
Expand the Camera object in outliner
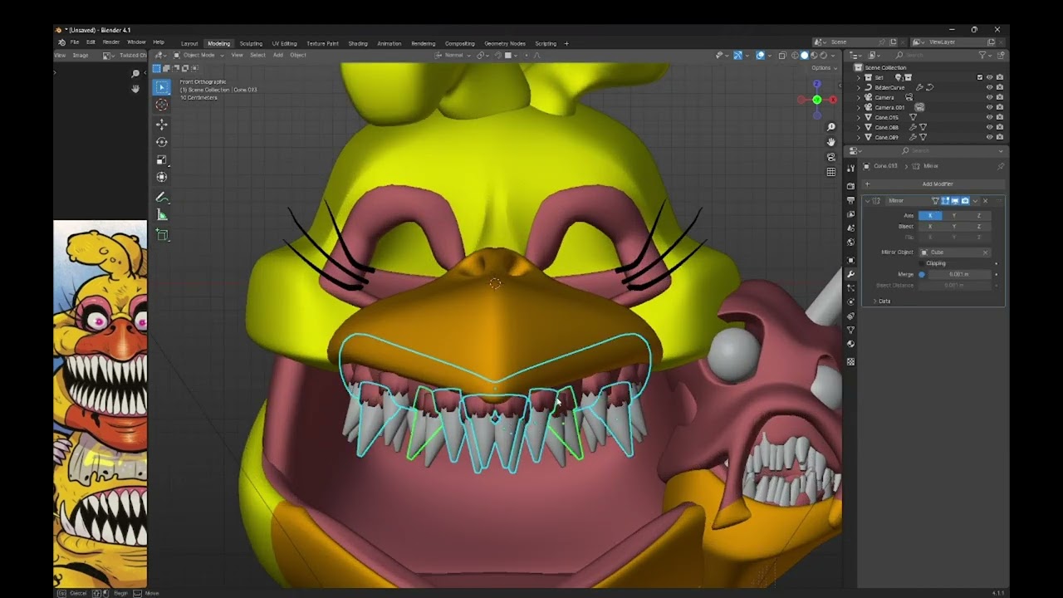[860, 97]
